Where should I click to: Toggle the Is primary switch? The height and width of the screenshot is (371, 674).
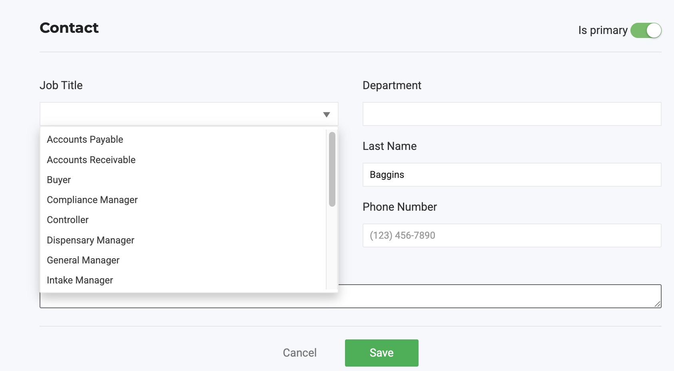[x=646, y=30]
